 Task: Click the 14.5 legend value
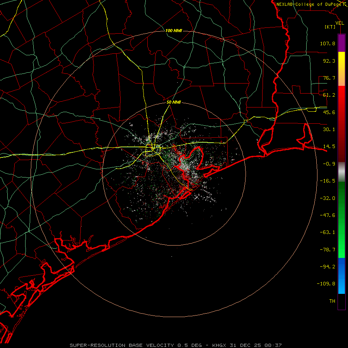tap(329, 147)
